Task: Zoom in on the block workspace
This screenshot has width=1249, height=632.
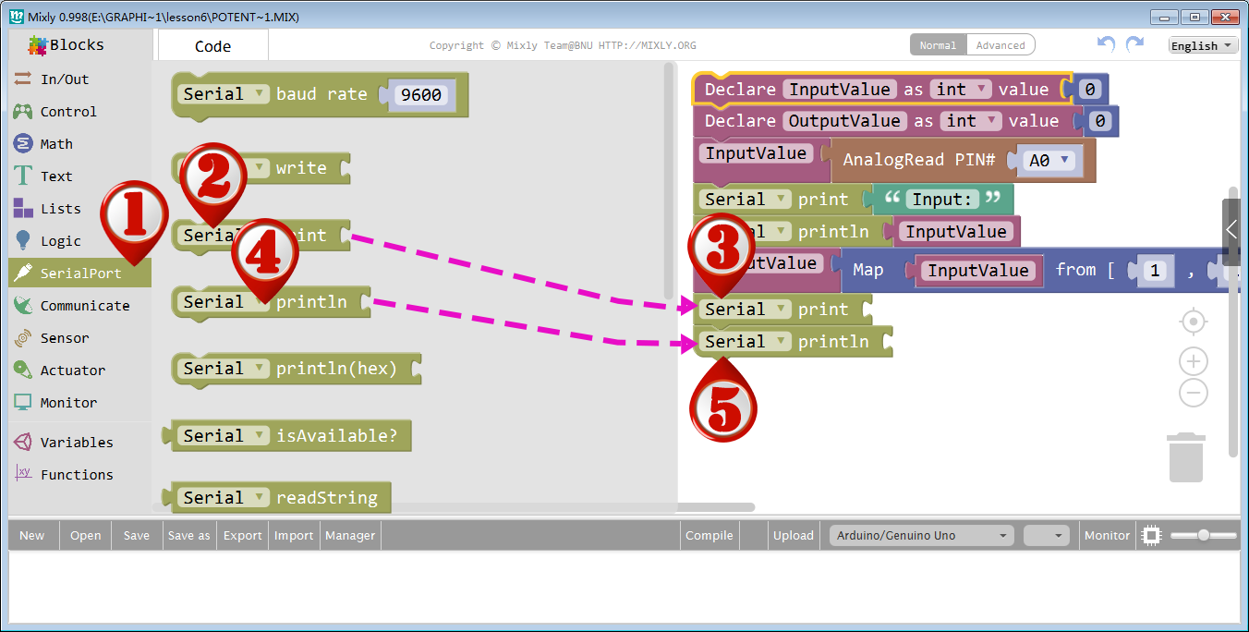Action: 1194,361
